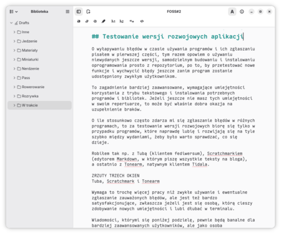This screenshot has width=281, height=234.
Task: Apply highlight marker formatting
Action: click(103, 21)
